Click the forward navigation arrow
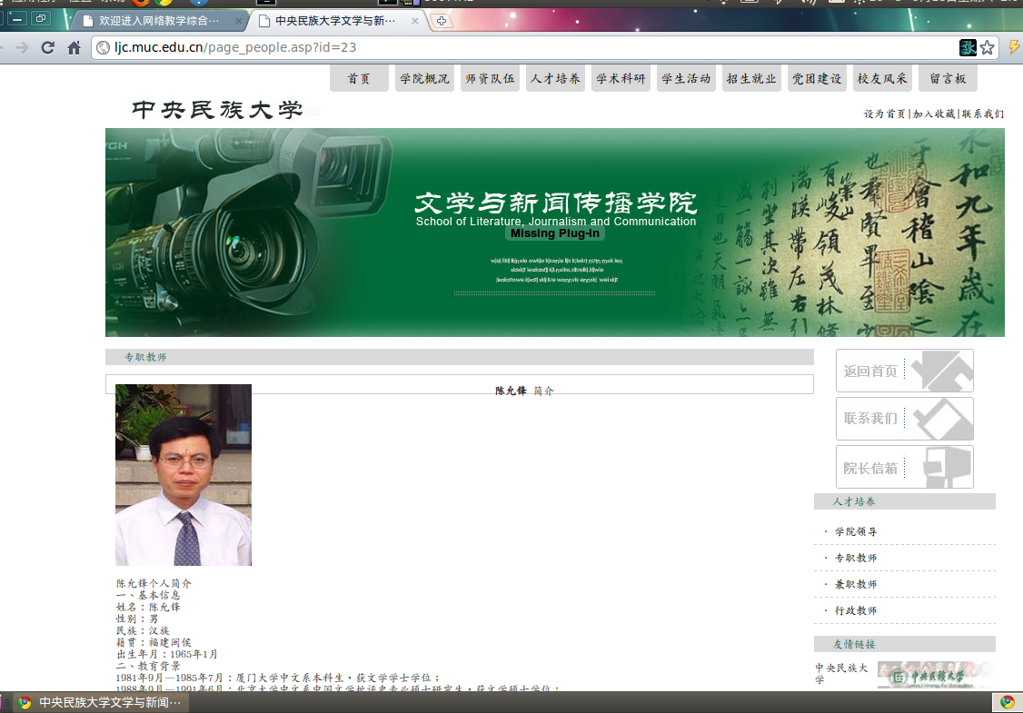The width and height of the screenshot is (1023, 713). point(22,47)
